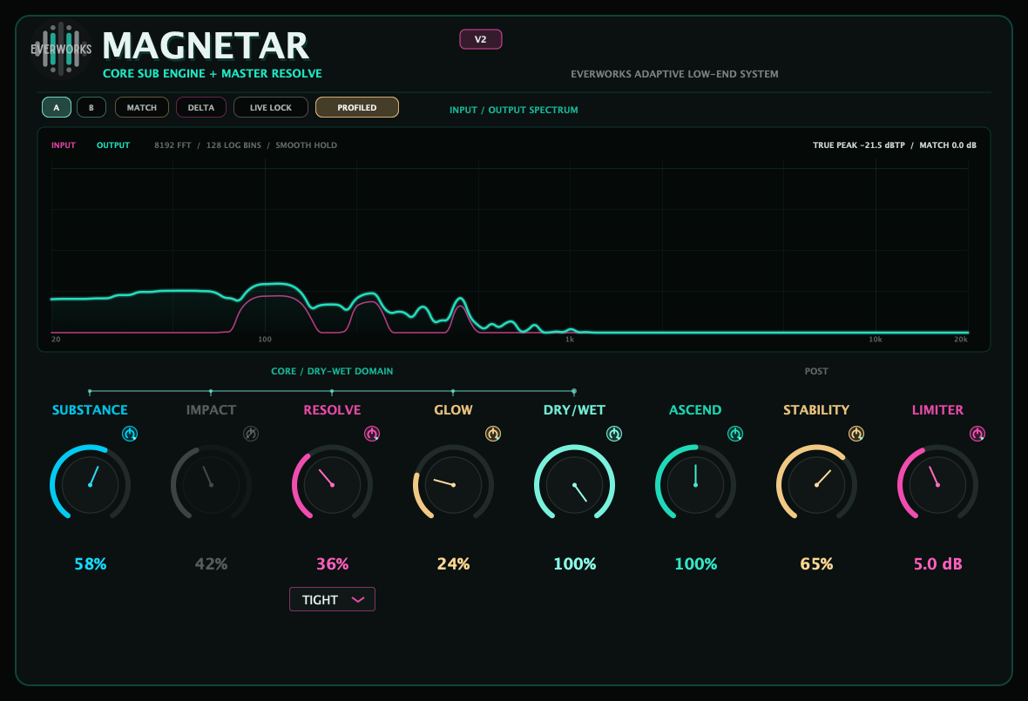Select preset slot B
This screenshot has width=1028, height=701.
pyautogui.click(x=91, y=107)
